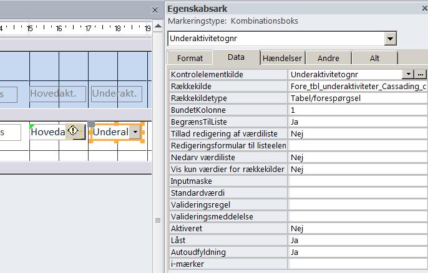Expand the Kontrolelementkilde dropdown arrow
This screenshot has width=428, height=273.
(x=409, y=74)
